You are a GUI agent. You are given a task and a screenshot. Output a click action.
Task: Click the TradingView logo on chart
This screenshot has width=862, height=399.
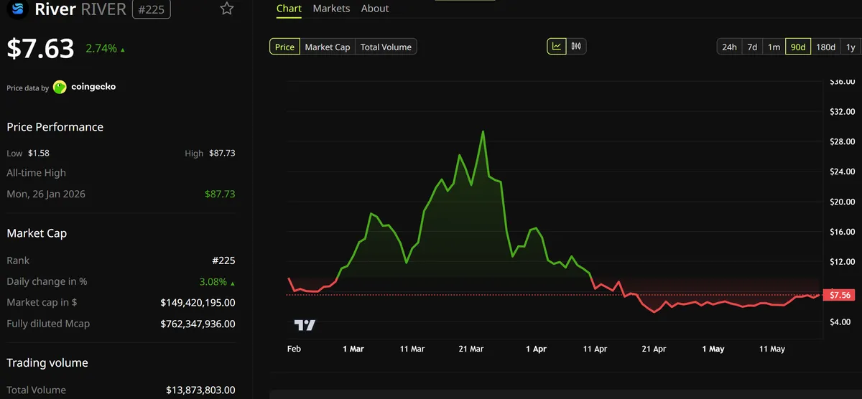[x=305, y=325]
